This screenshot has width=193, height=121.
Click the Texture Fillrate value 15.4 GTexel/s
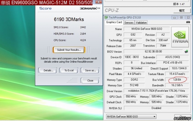pos(177,74)
